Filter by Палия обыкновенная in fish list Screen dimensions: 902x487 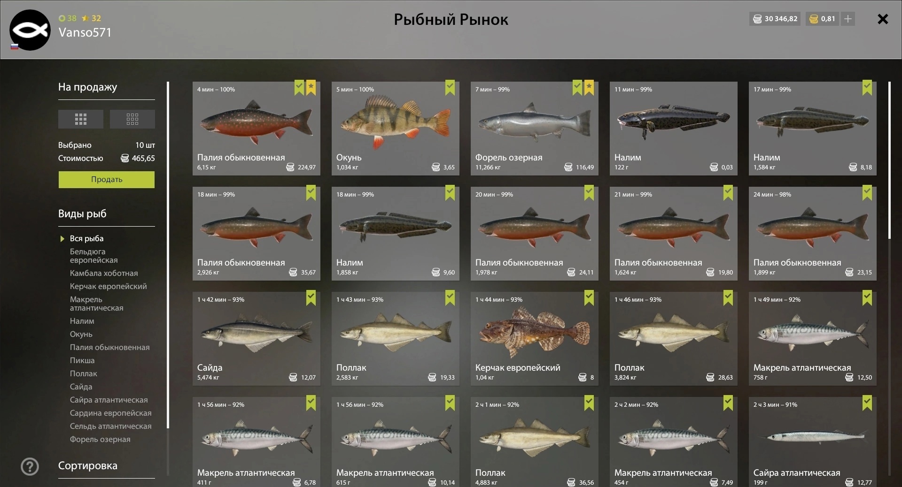(x=110, y=347)
